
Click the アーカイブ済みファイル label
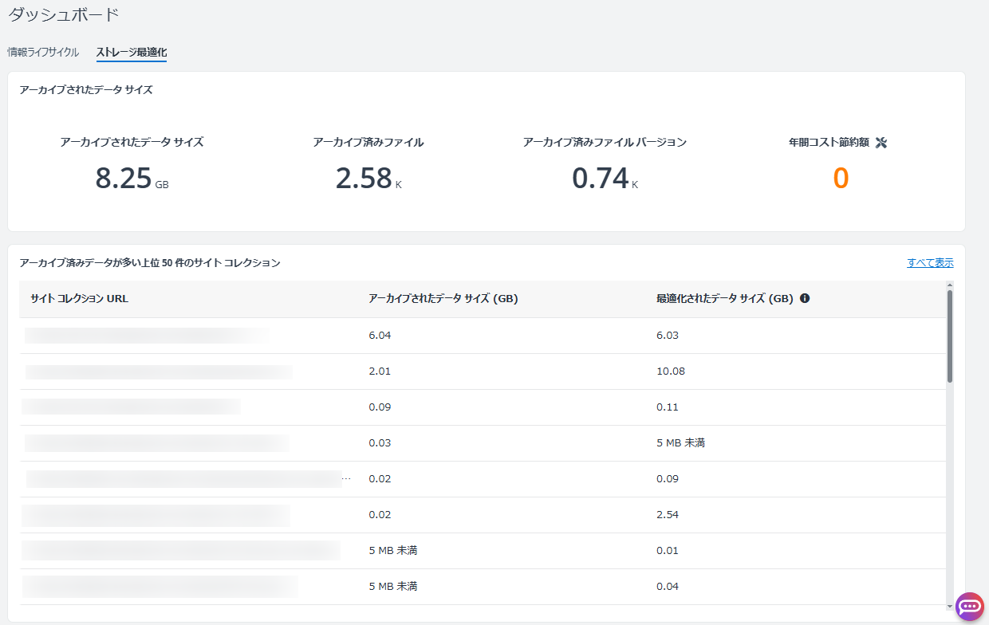(x=368, y=142)
